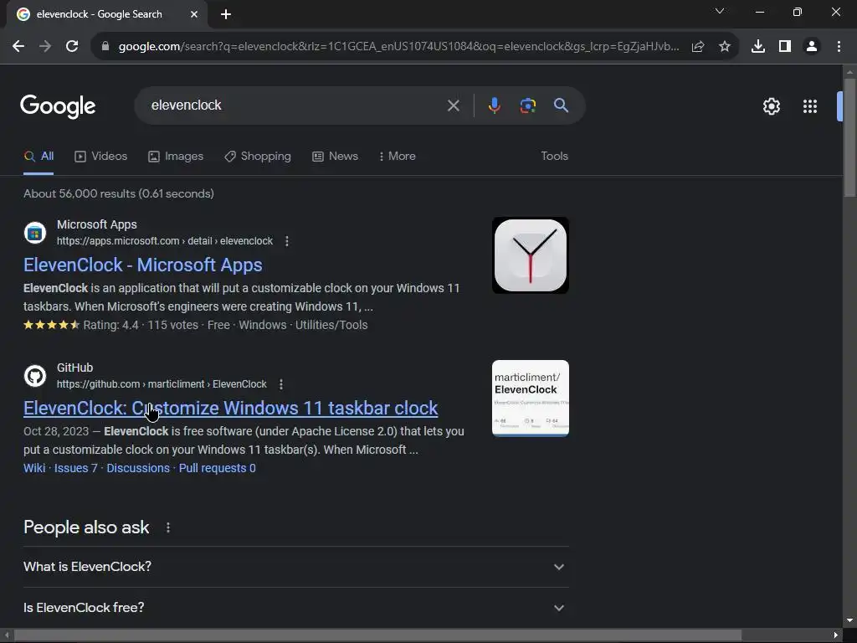The width and height of the screenshot is (857, 643).
Task: Open options menu for Microsoft Apps result
Action: point(287,241)
